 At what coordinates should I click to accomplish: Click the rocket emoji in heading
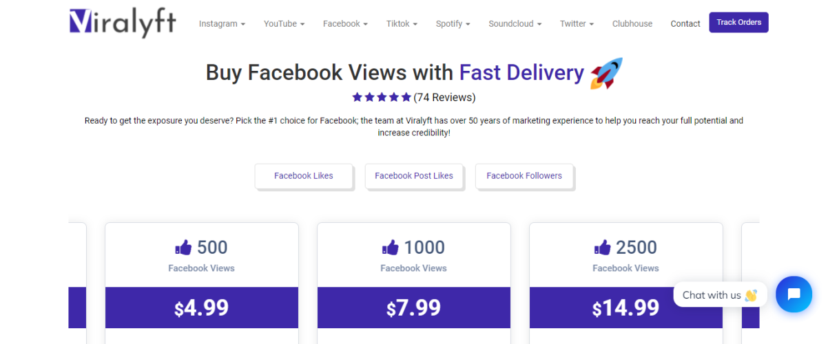pos(606,73)
